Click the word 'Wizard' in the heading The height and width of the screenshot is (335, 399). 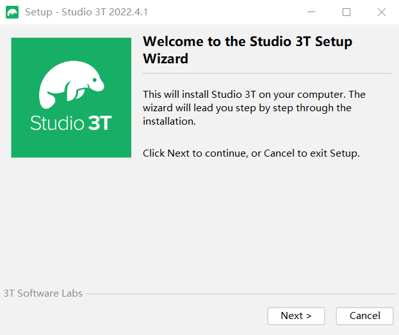click(166, 59)
